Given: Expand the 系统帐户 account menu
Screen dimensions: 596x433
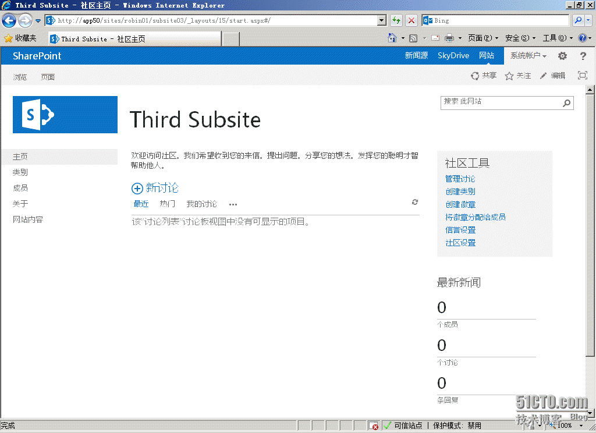Looking at the screenshot, I should point(528,55).
